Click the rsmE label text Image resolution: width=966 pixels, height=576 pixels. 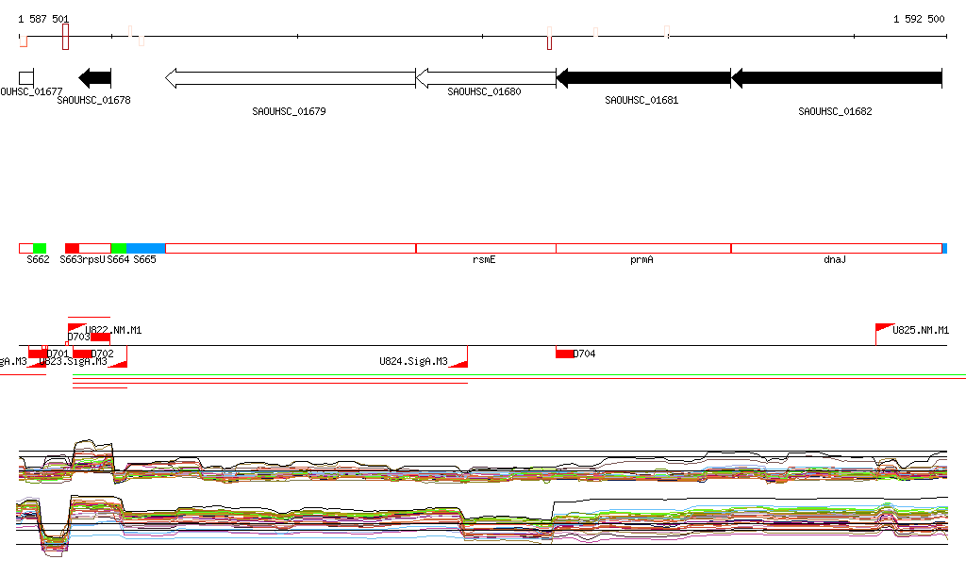[x=484, y=259]
